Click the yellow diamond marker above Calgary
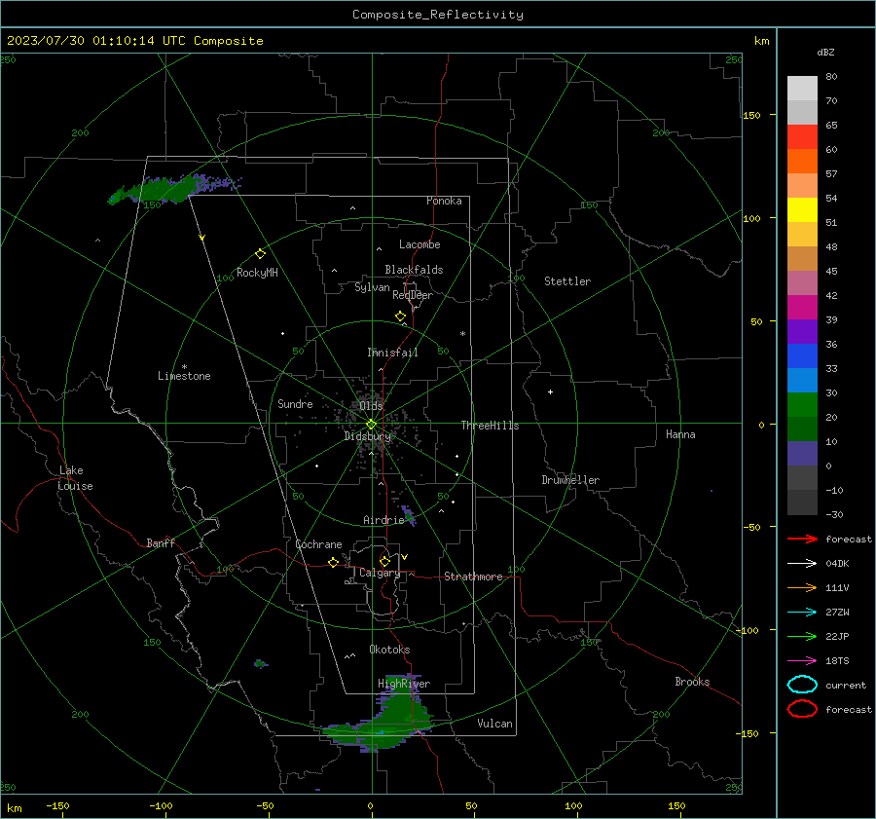This screenshot has height=819, width=876. point(384,561)
